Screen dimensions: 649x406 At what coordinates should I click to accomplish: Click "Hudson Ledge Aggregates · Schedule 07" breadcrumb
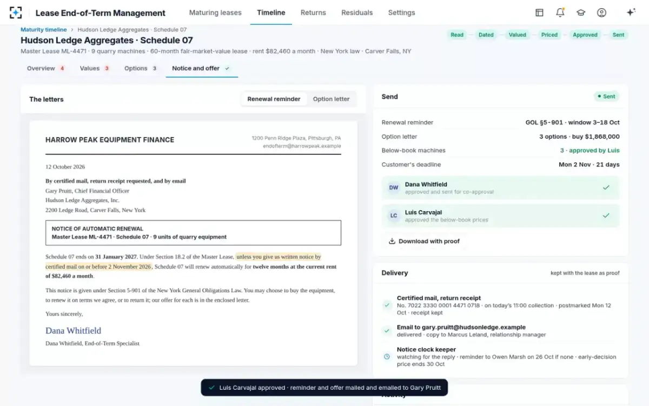pyautogui.click(x=132, y=30)
